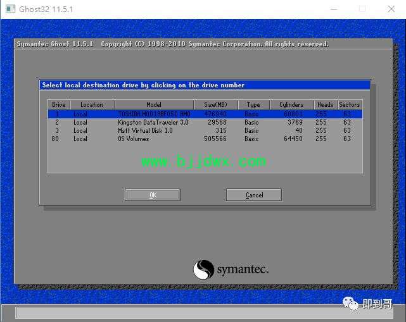This screenshot has height=322, width=406.
Task: Click the Drive column header
Action: 59,105
